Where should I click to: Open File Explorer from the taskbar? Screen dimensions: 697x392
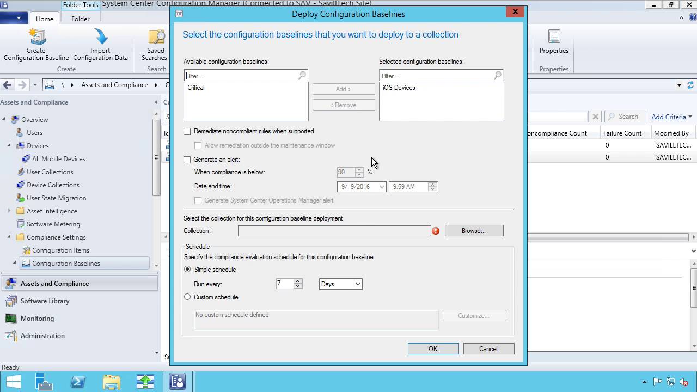(x=111, y=381)
